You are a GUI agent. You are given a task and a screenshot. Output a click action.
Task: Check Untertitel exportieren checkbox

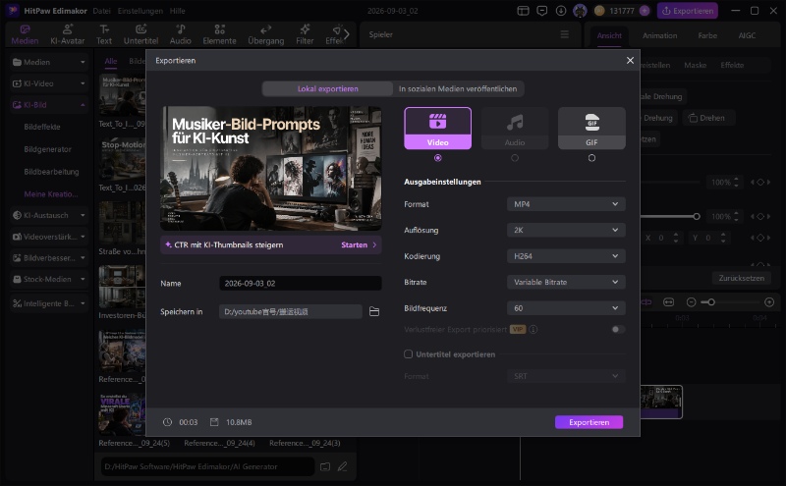[x=408, y=354]
